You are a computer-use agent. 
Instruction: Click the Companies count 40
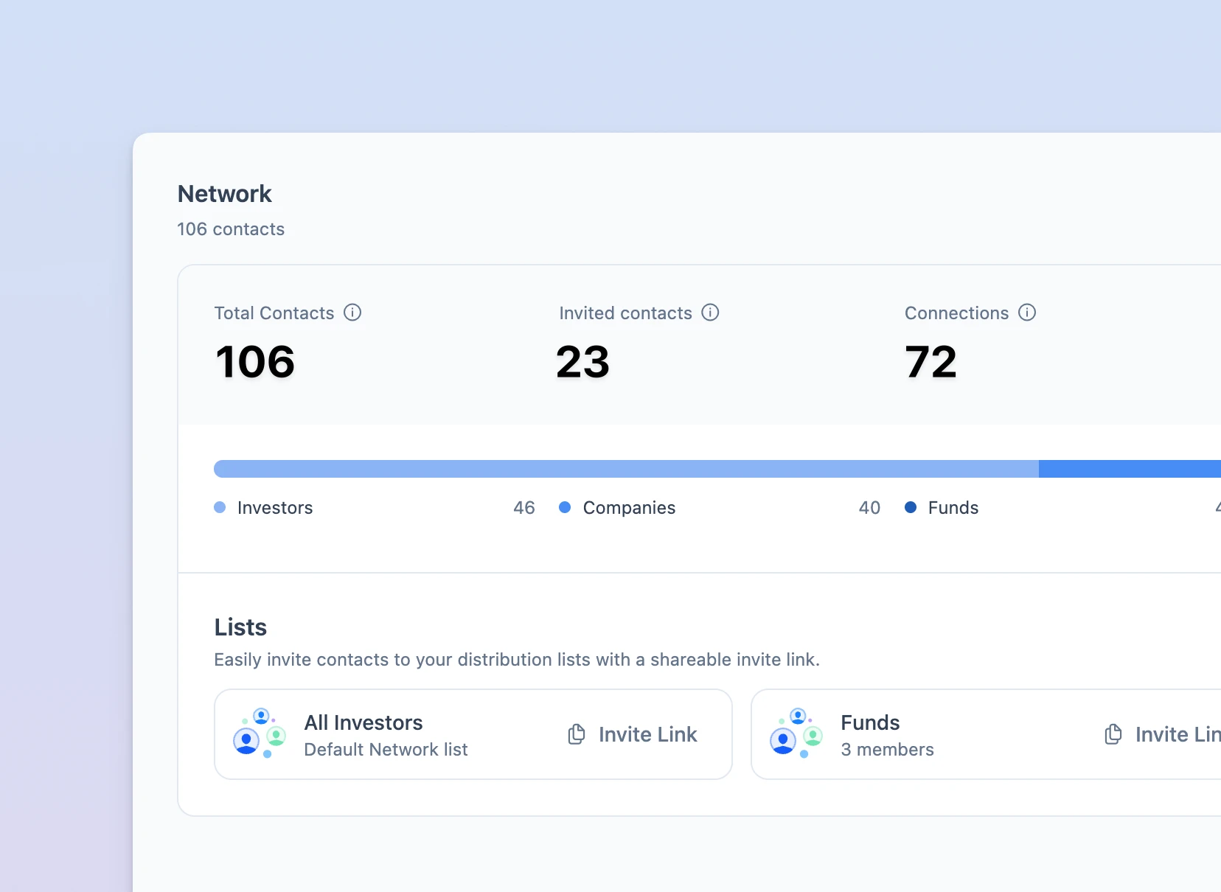[x=870, y=508]
